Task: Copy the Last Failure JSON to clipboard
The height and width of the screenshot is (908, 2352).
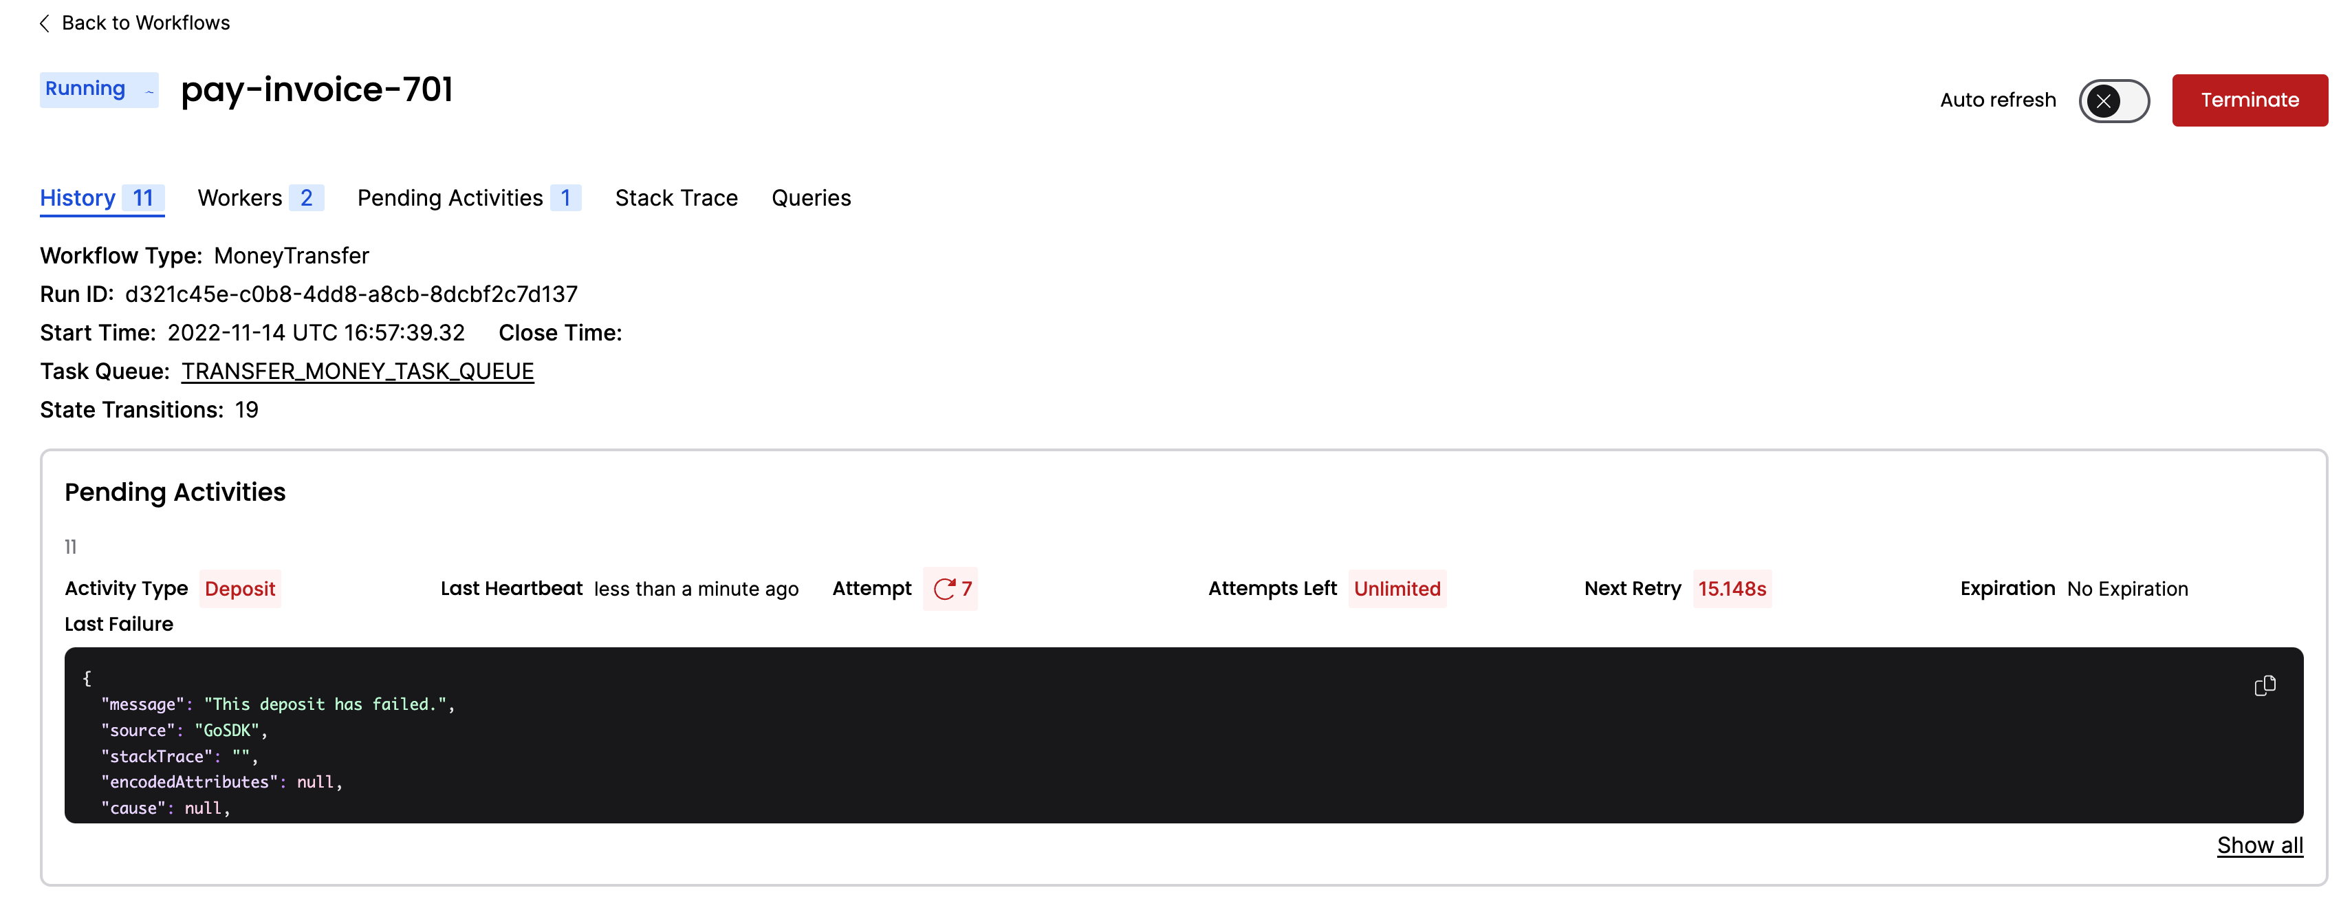Action: tap(2265, 685)
